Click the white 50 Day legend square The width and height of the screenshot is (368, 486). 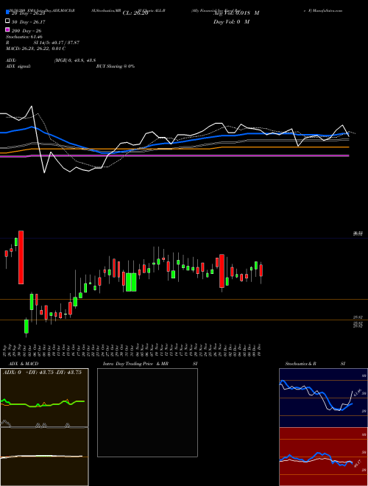(x=7, y=21)
